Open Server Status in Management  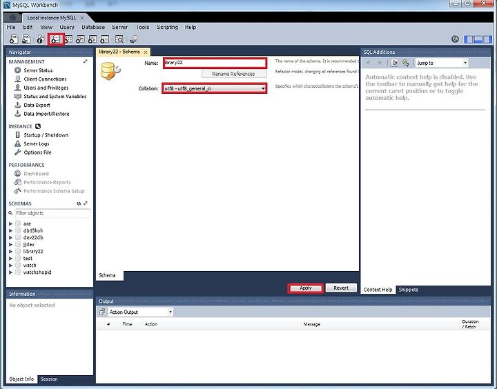(38, 70)
